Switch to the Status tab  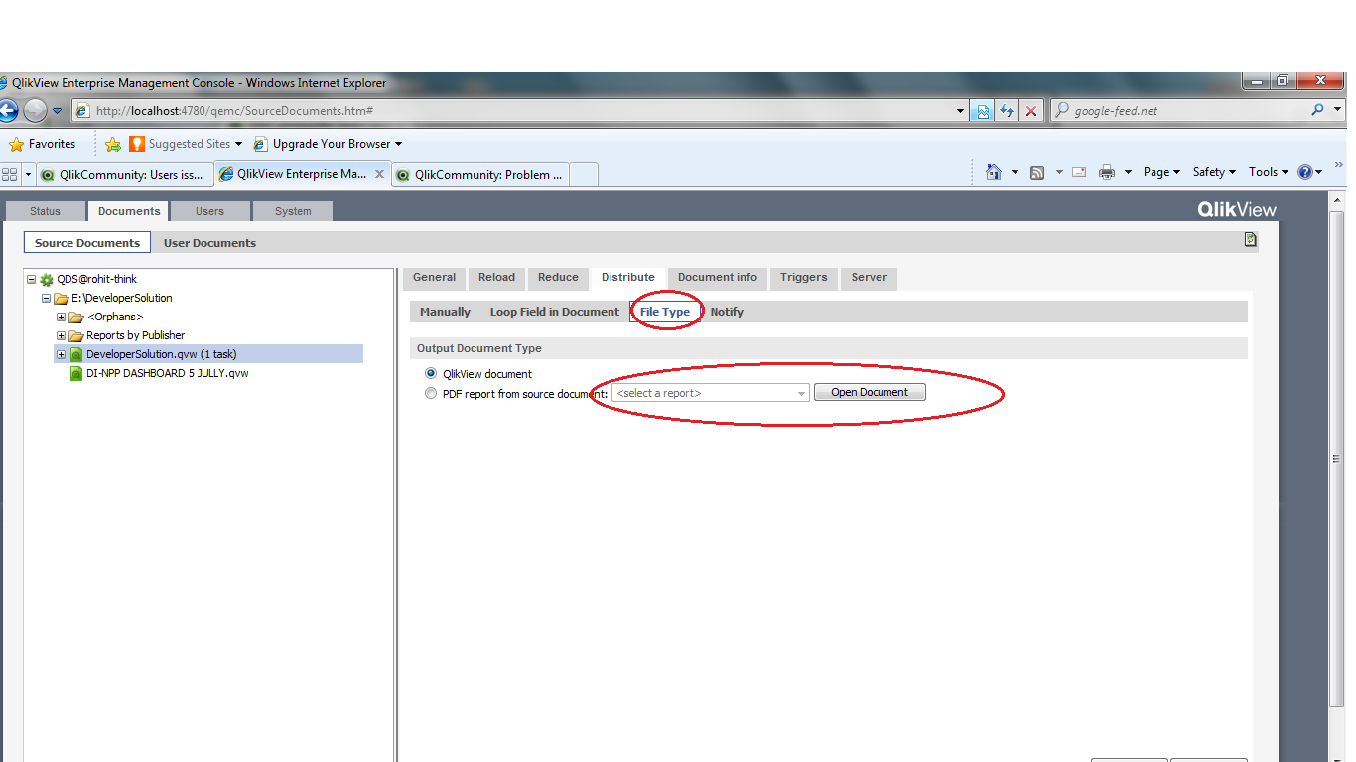(45, 211)
